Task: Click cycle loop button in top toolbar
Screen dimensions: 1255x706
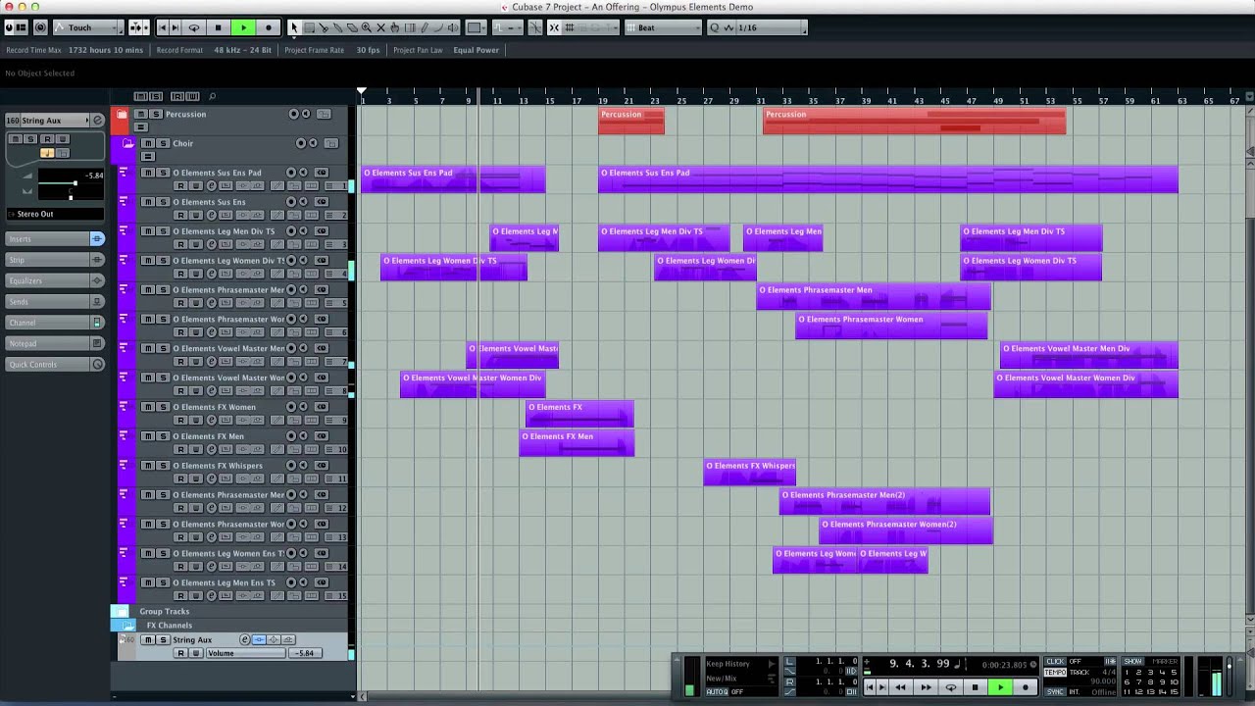Action: (x=194, y=27)
